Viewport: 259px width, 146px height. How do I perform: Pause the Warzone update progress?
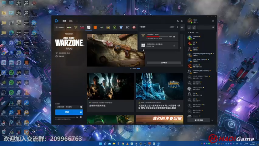click(x=81, y=117)
